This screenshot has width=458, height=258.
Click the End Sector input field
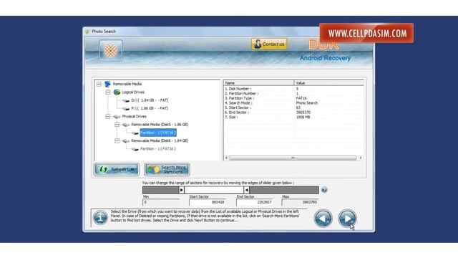click(x=255, y=202)
